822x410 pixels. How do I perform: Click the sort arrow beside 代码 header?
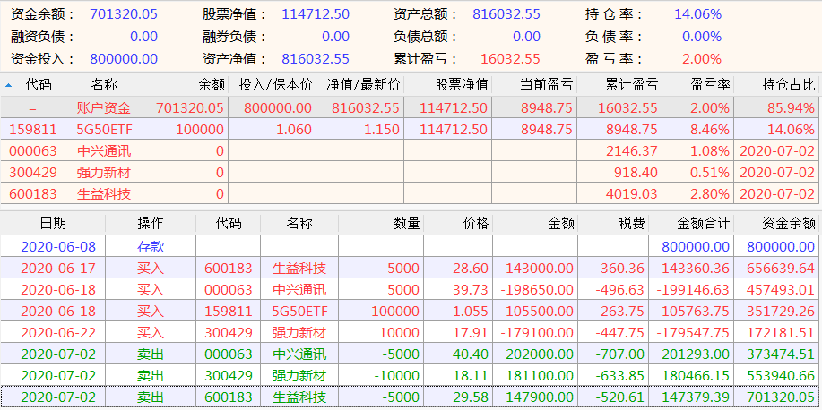click(x=8, y=84)
